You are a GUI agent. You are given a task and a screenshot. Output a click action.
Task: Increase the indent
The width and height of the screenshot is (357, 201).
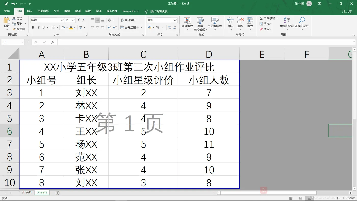[x=115, y=28]
